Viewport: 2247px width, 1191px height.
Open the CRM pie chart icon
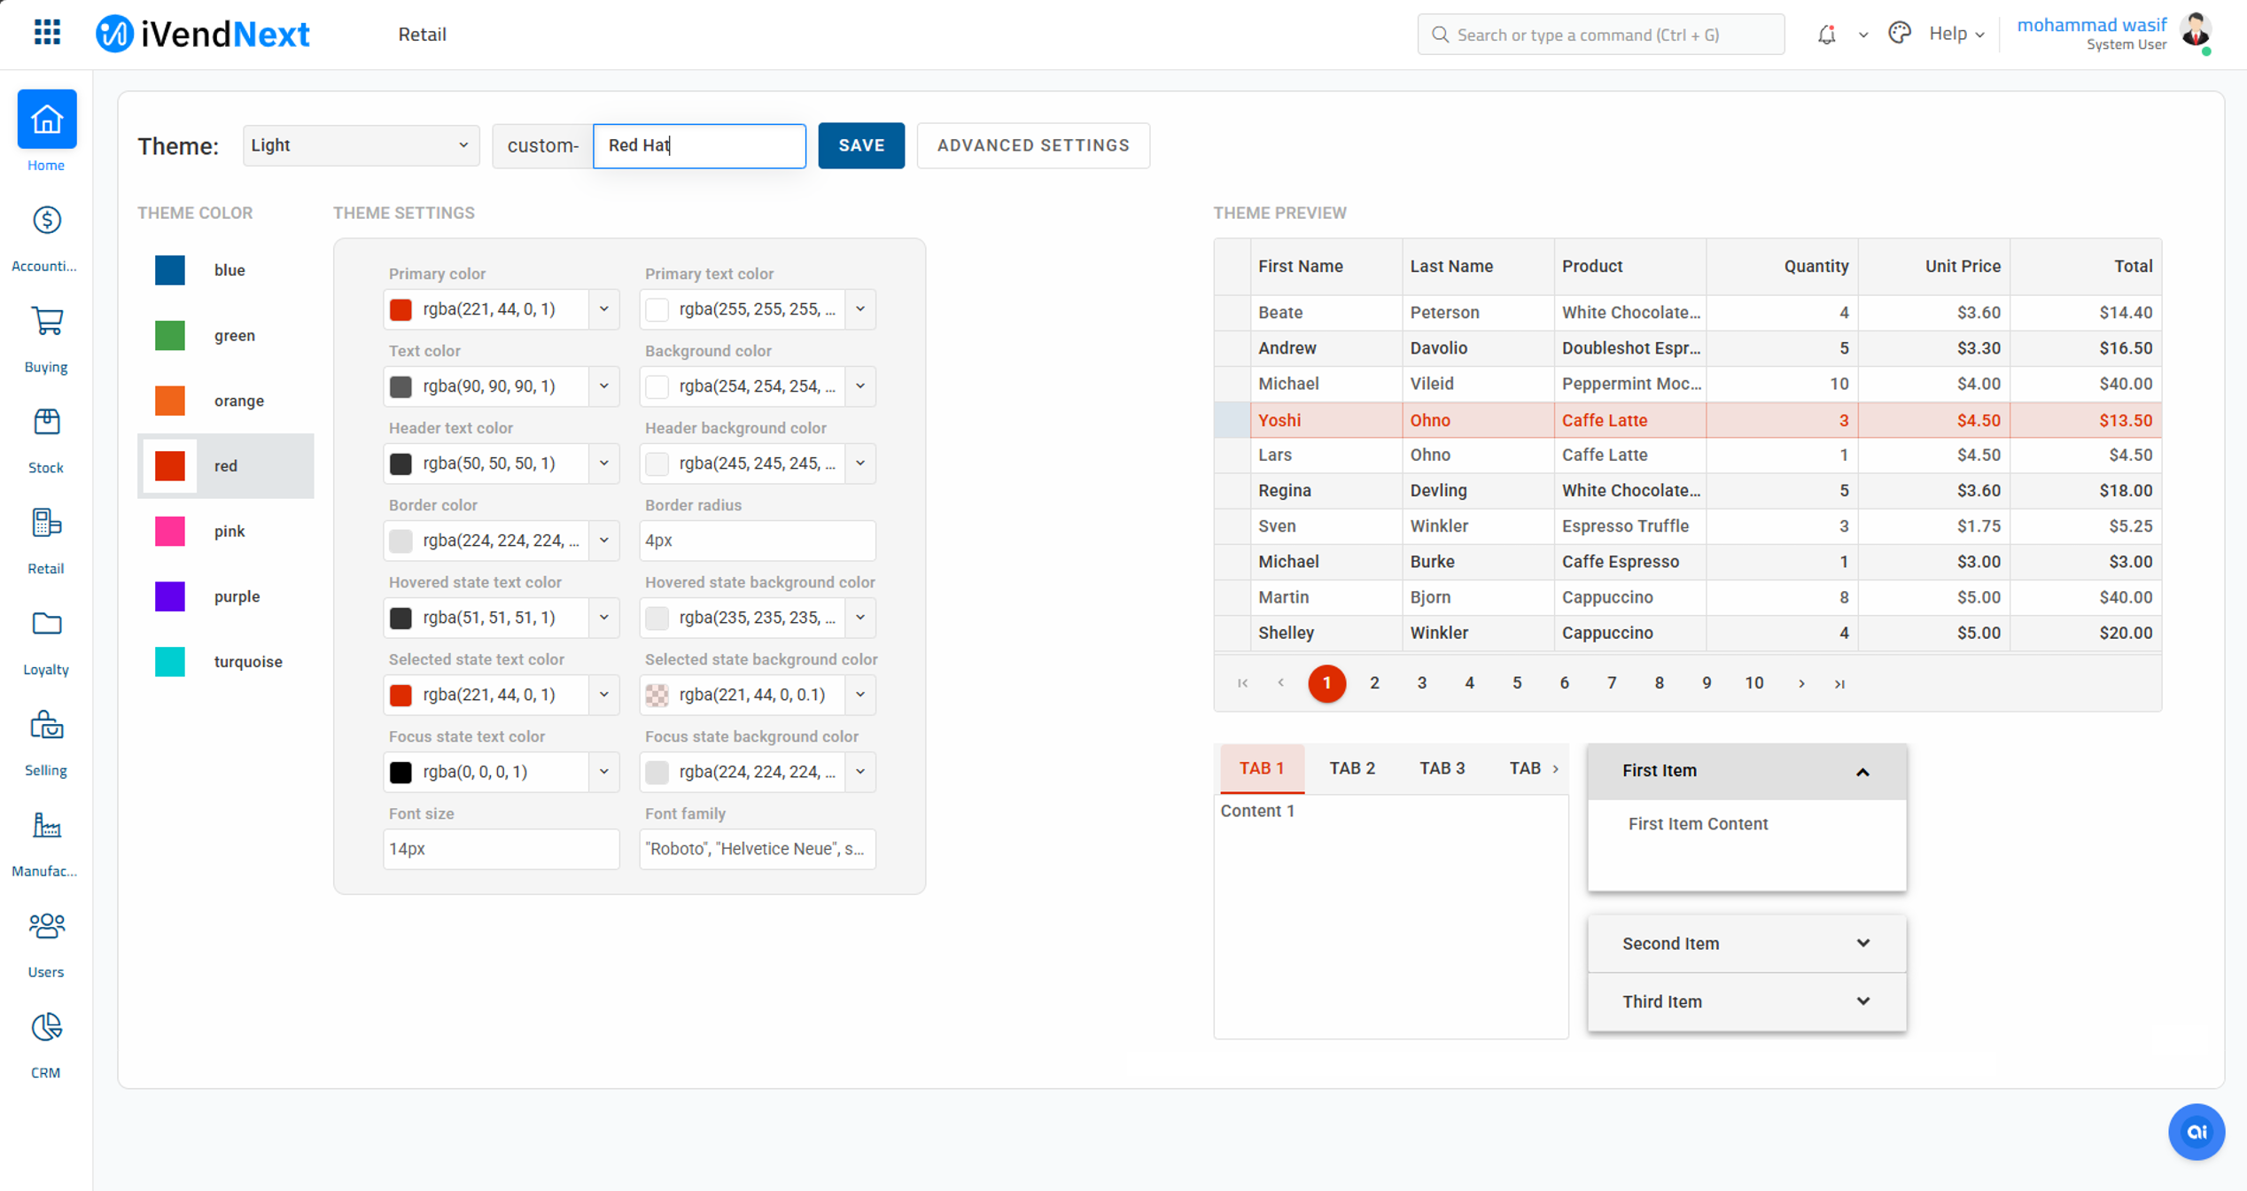point(46,1028)
